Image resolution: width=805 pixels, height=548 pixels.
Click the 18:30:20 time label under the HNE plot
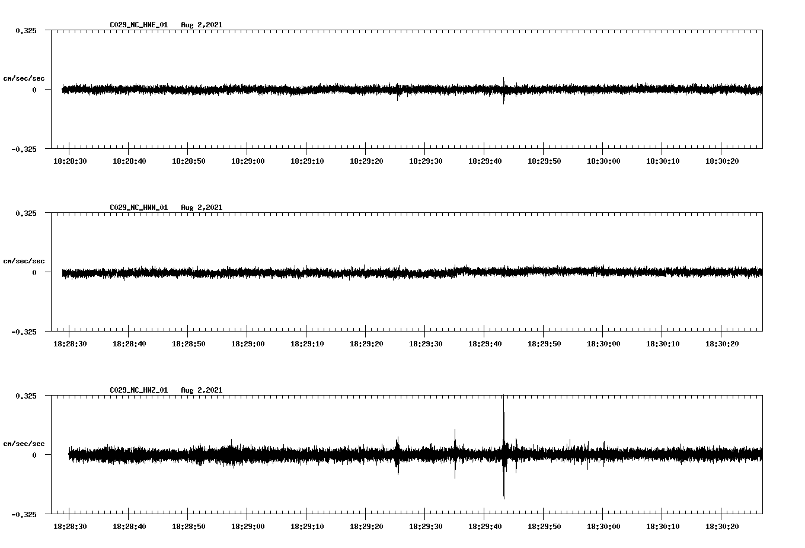[x=722, y=161]
